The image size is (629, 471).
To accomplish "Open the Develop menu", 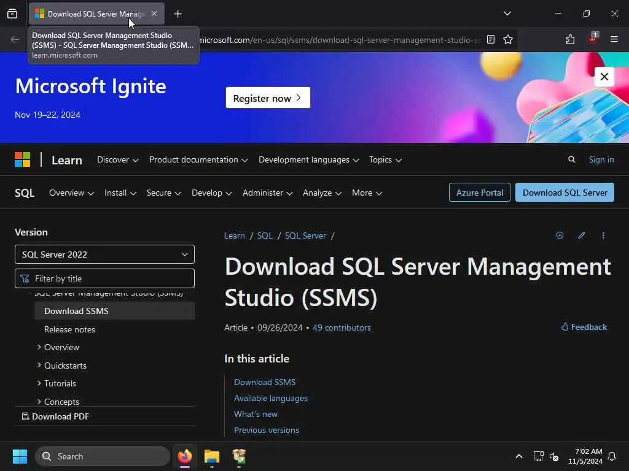I will click(x=212, y=193).
